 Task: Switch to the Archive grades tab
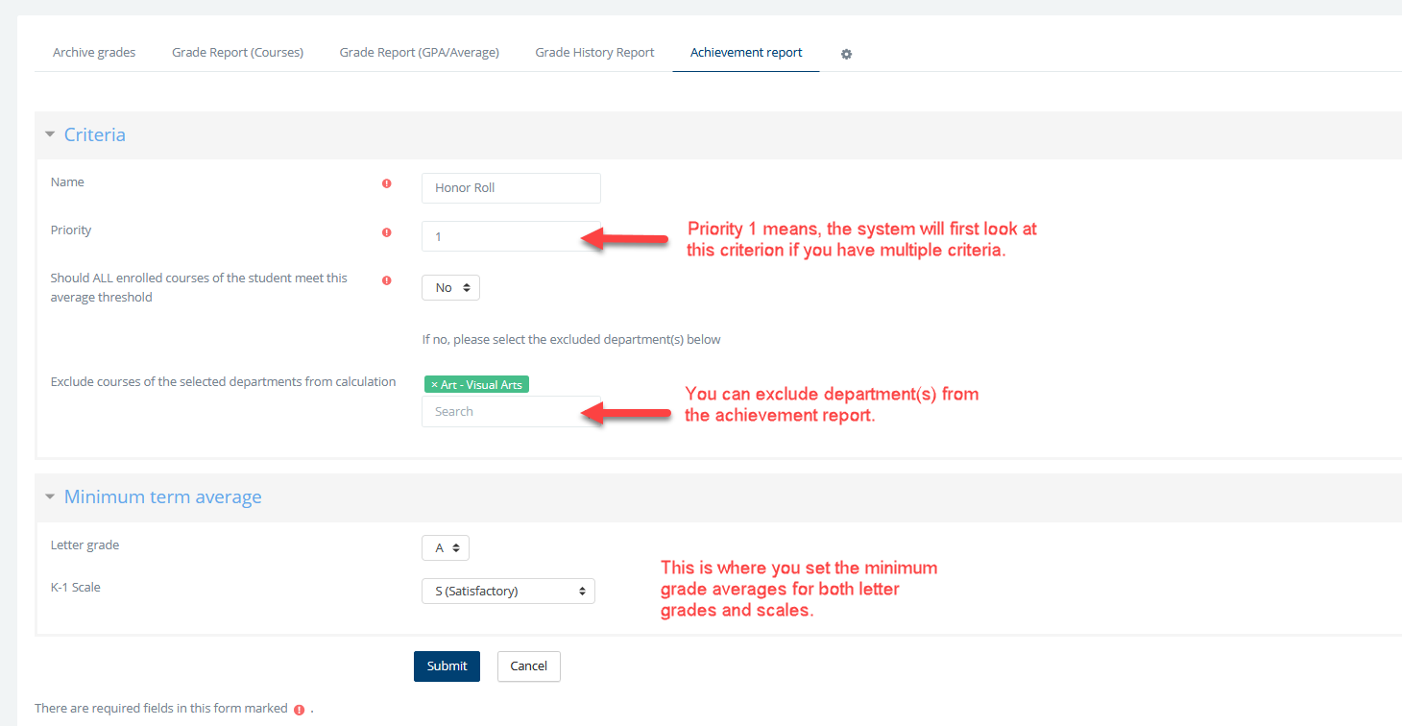point(94,53)
